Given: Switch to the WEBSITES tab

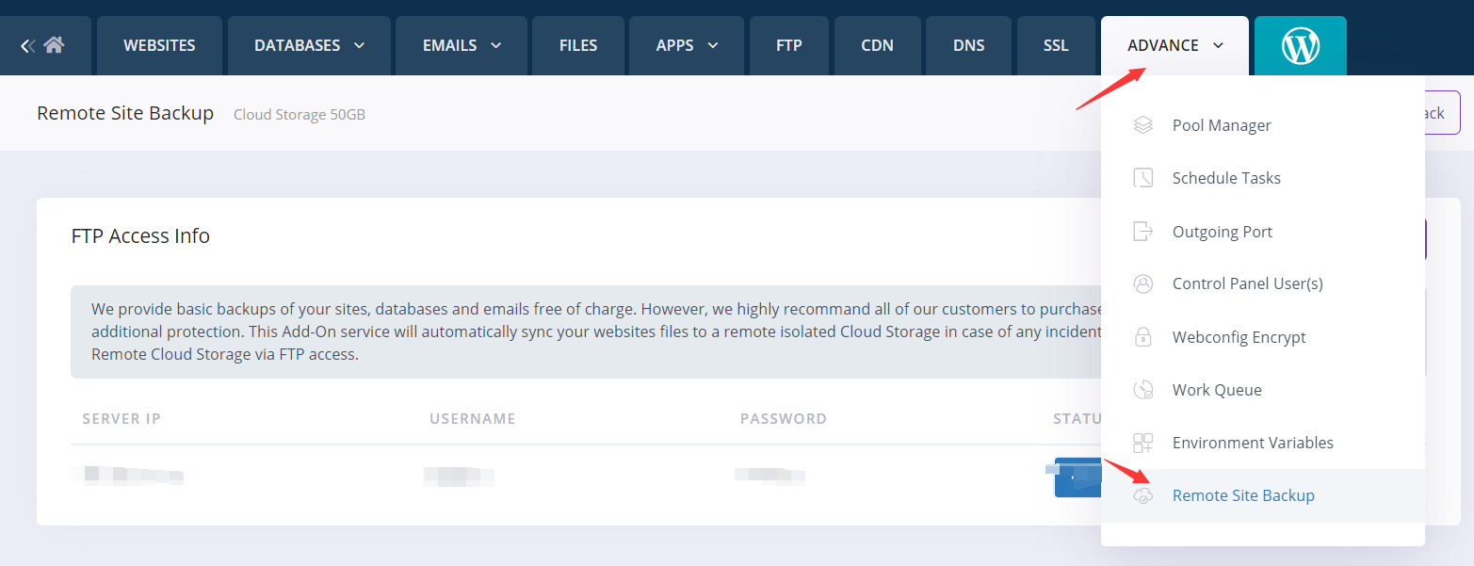Looking at the screenshot, I should point(159,45).
